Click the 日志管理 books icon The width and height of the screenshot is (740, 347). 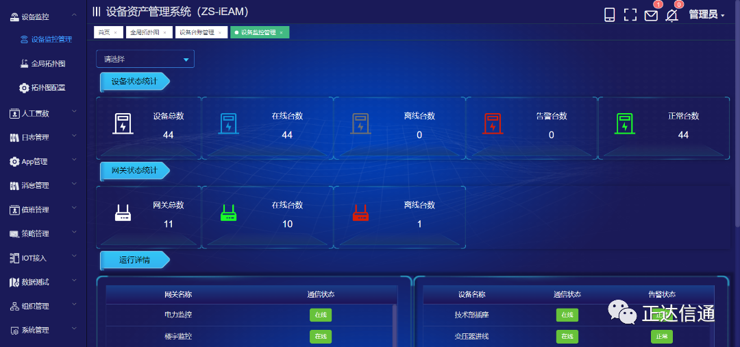pyautogui.click(x=14, y=137)
